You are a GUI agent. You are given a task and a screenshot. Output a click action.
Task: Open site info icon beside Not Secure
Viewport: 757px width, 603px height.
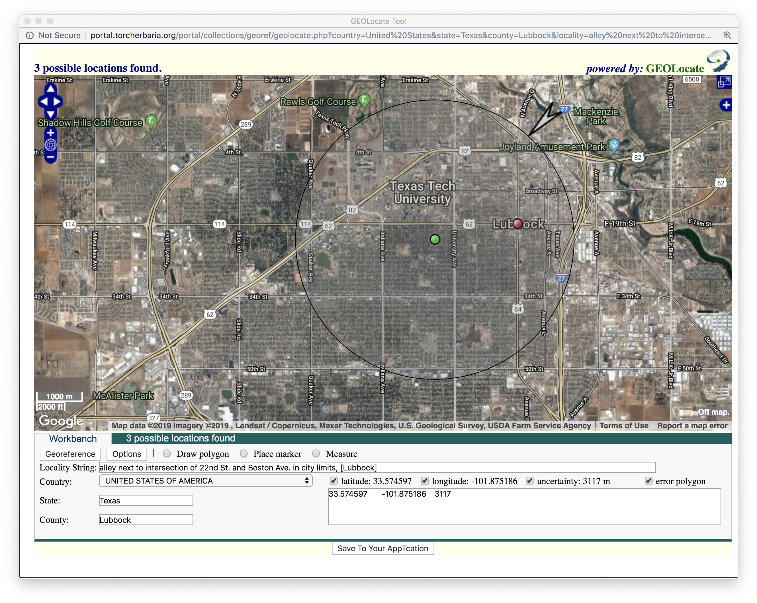pyautogui.click(x=30, y=35)
